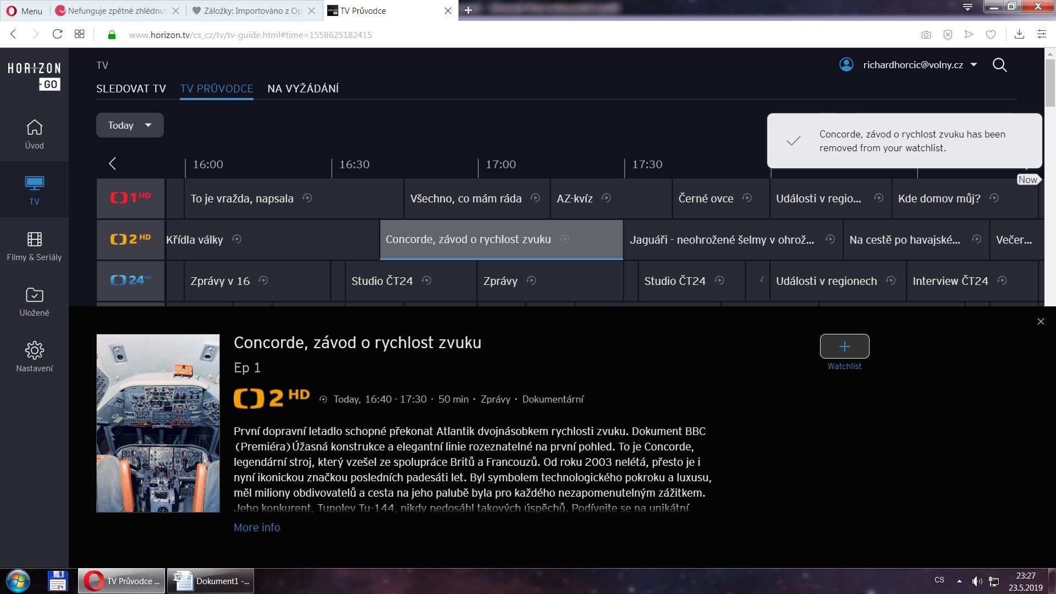Jump to Now in timeline
Viewport: 1056px width, 594px height.
point(1027,180)
